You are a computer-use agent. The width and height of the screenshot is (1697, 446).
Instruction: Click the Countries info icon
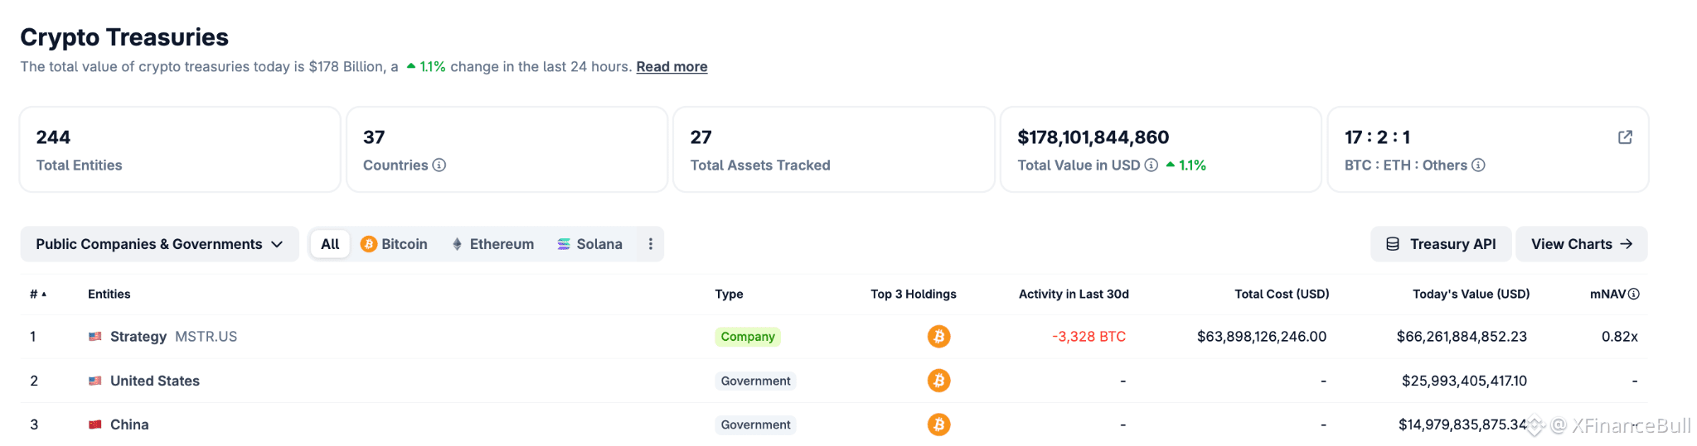(439, 165)
